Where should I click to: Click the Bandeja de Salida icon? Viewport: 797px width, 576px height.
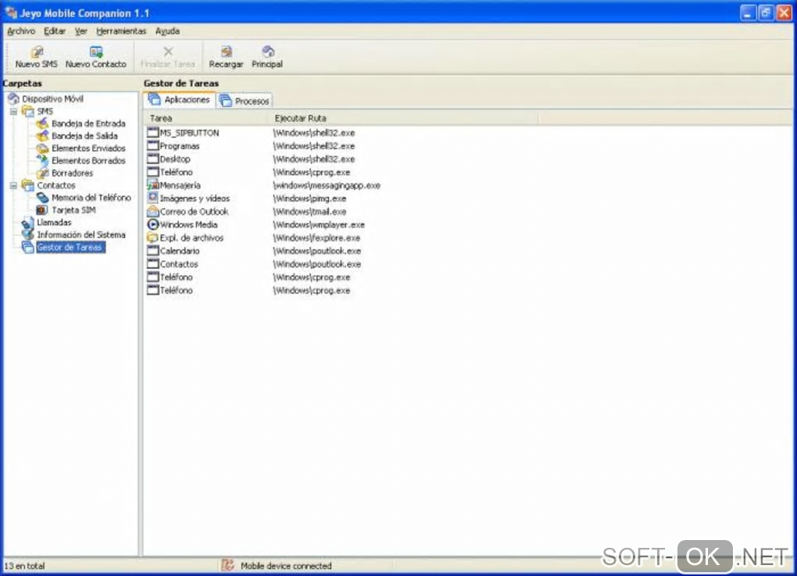pyautogui.click(x=43, y=136)
